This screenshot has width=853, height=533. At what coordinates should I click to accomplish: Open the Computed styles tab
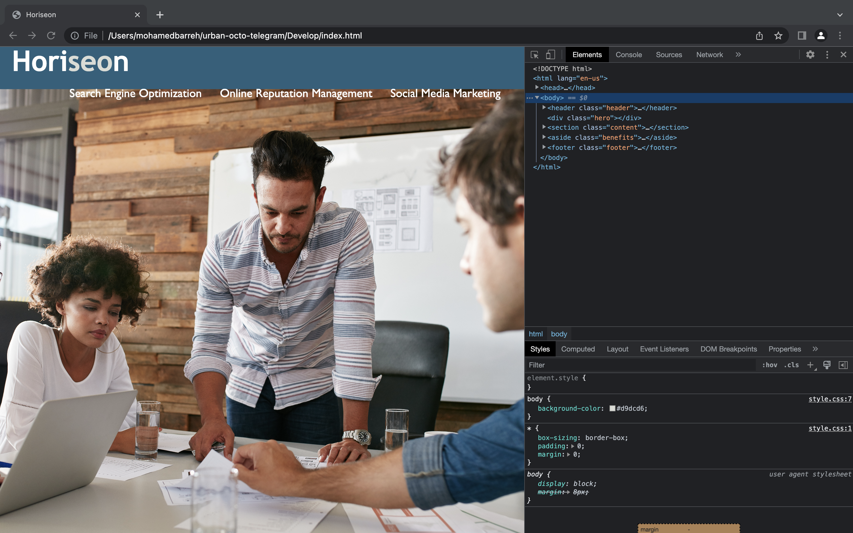[578, 349]
